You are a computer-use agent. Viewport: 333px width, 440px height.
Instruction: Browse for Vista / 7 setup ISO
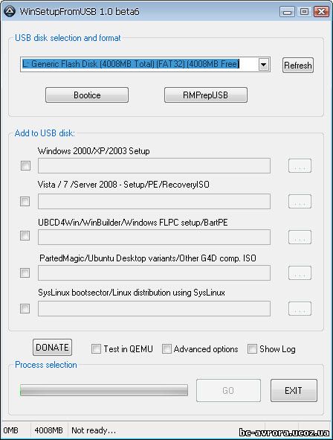point(300,201)
